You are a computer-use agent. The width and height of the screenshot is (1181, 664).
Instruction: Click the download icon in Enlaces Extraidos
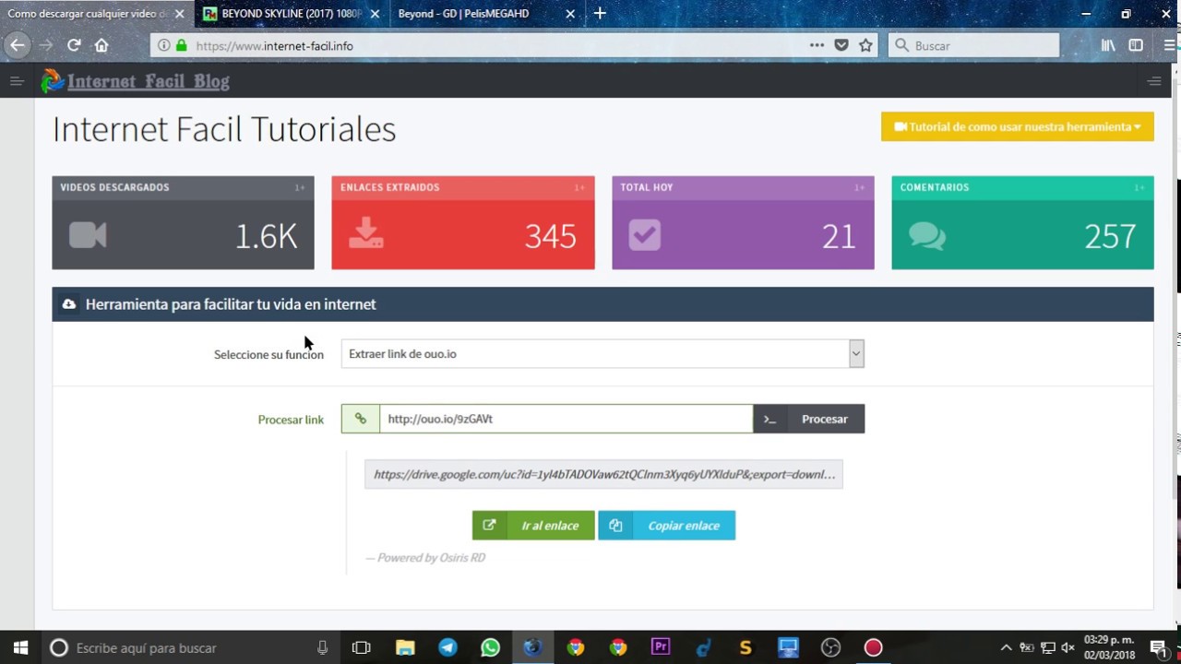click(366, 232)
